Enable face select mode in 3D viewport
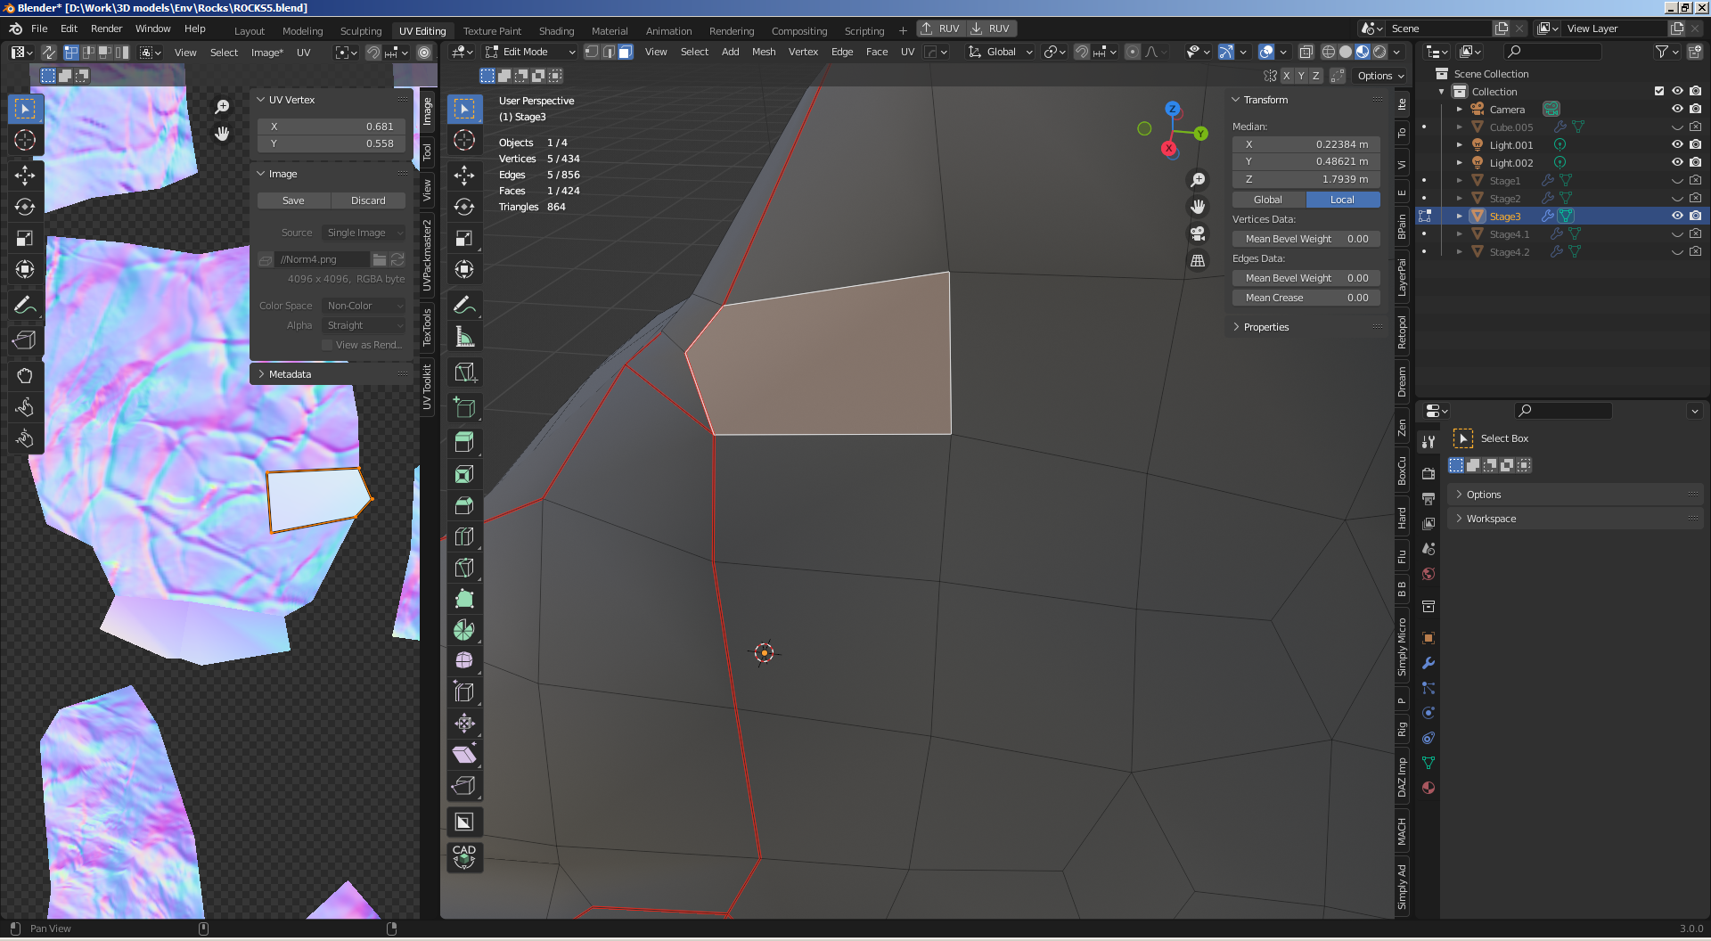1711x941 pixels. 626,52
